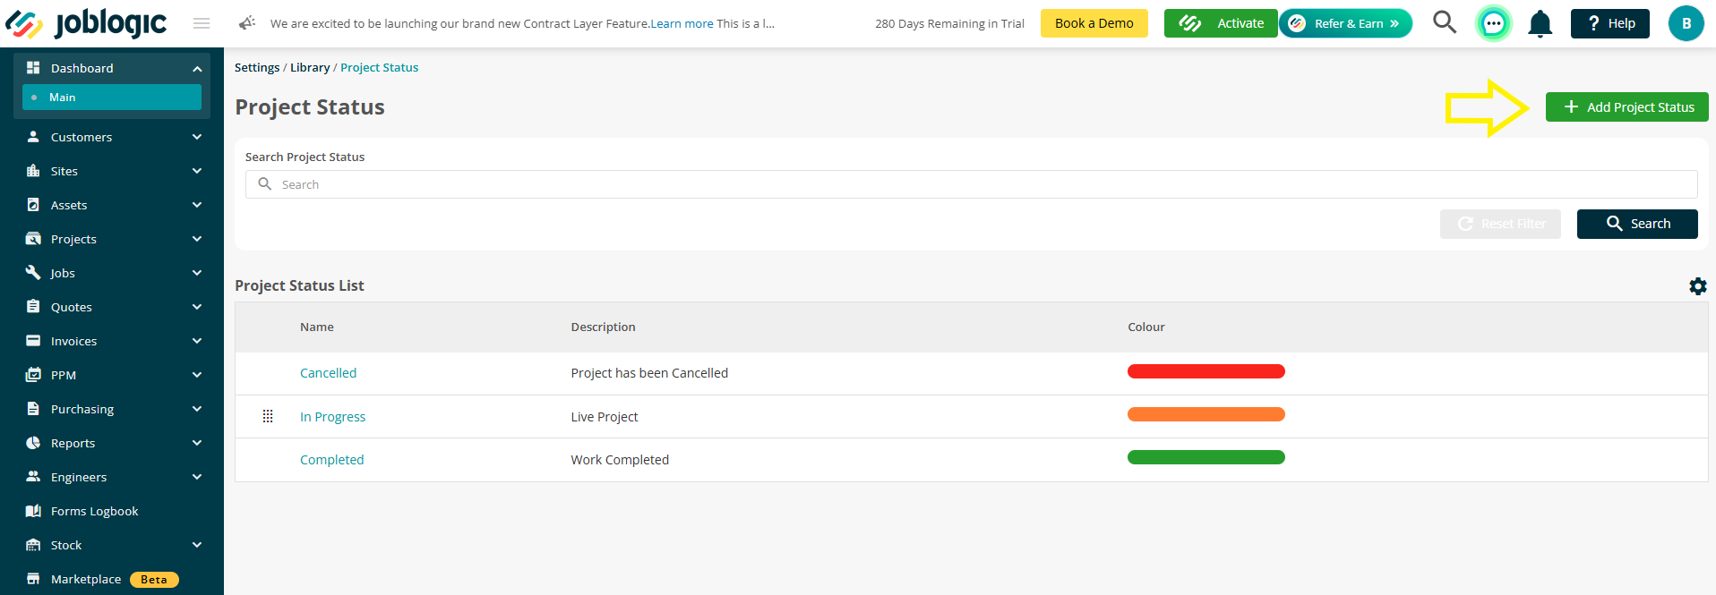Screen dimensions: 1716x595
Task: Click the orange In Progress colour bar
Action: tap(1205, 414)
